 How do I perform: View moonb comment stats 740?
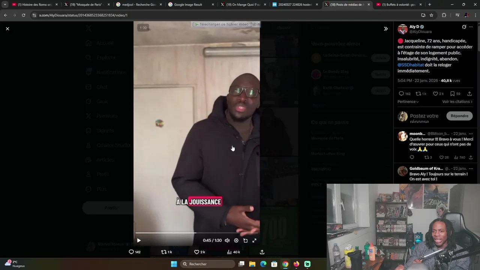point(460,157)
